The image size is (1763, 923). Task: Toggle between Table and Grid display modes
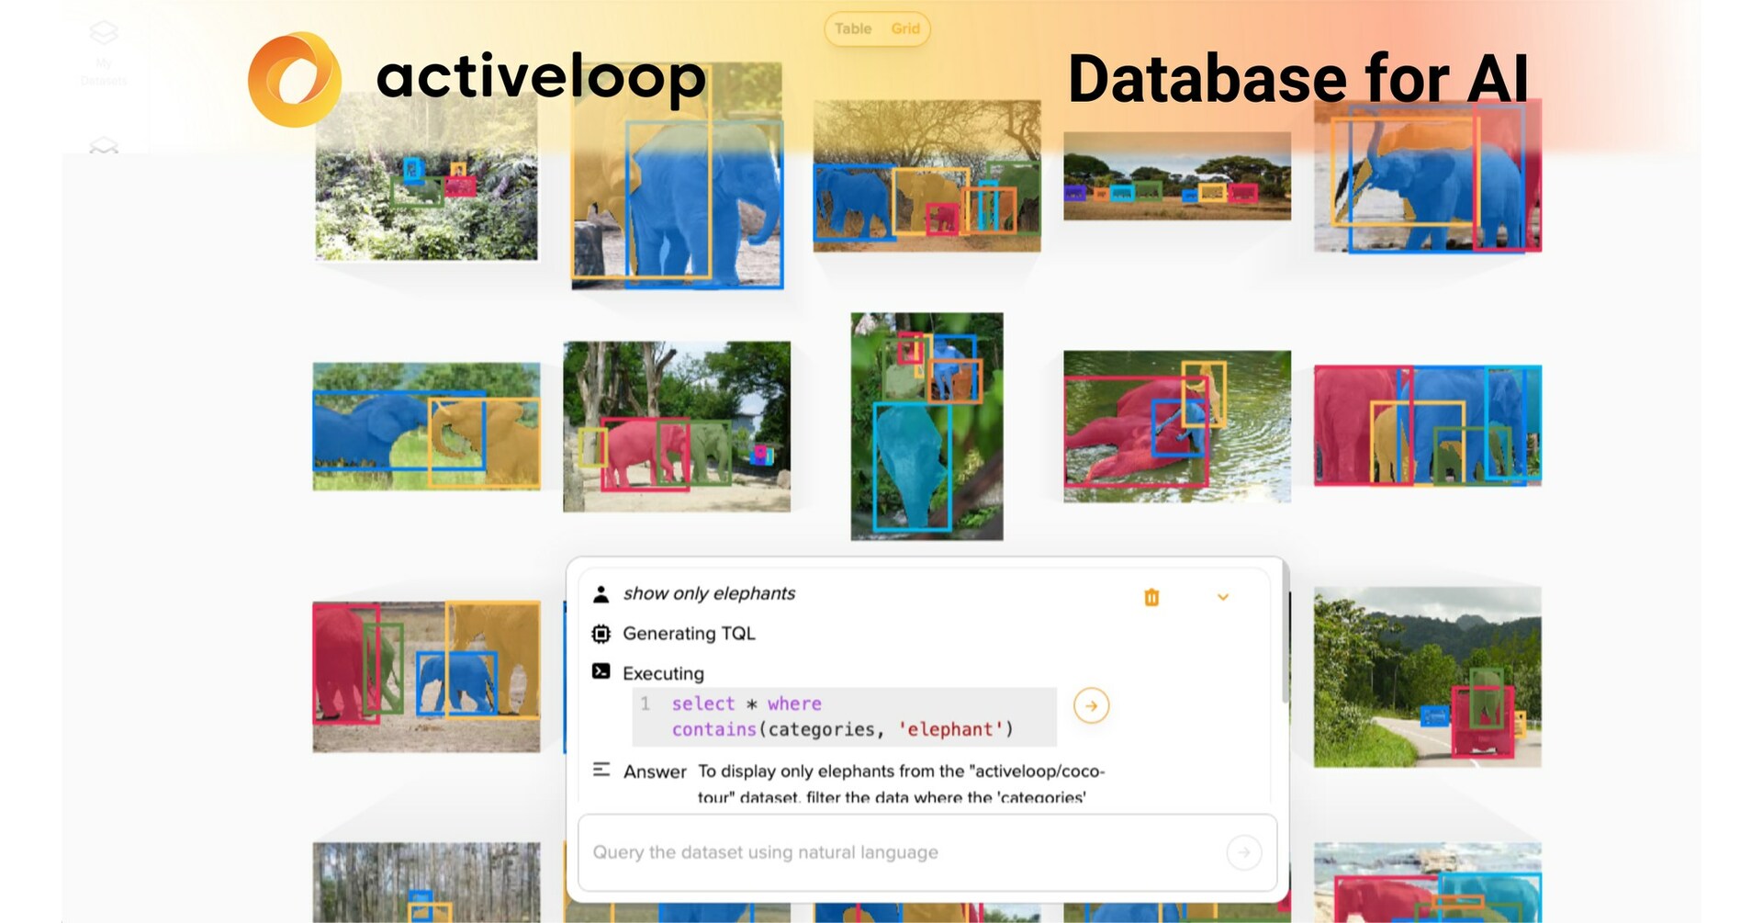pyautogui.click(x=877, y=28)
